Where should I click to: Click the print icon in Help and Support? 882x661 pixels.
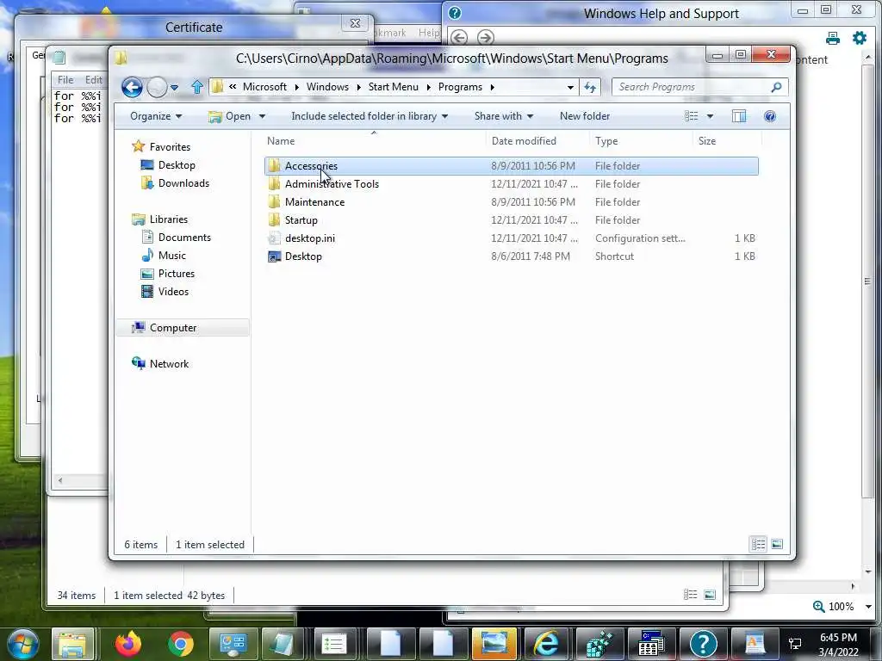[833, 38]
